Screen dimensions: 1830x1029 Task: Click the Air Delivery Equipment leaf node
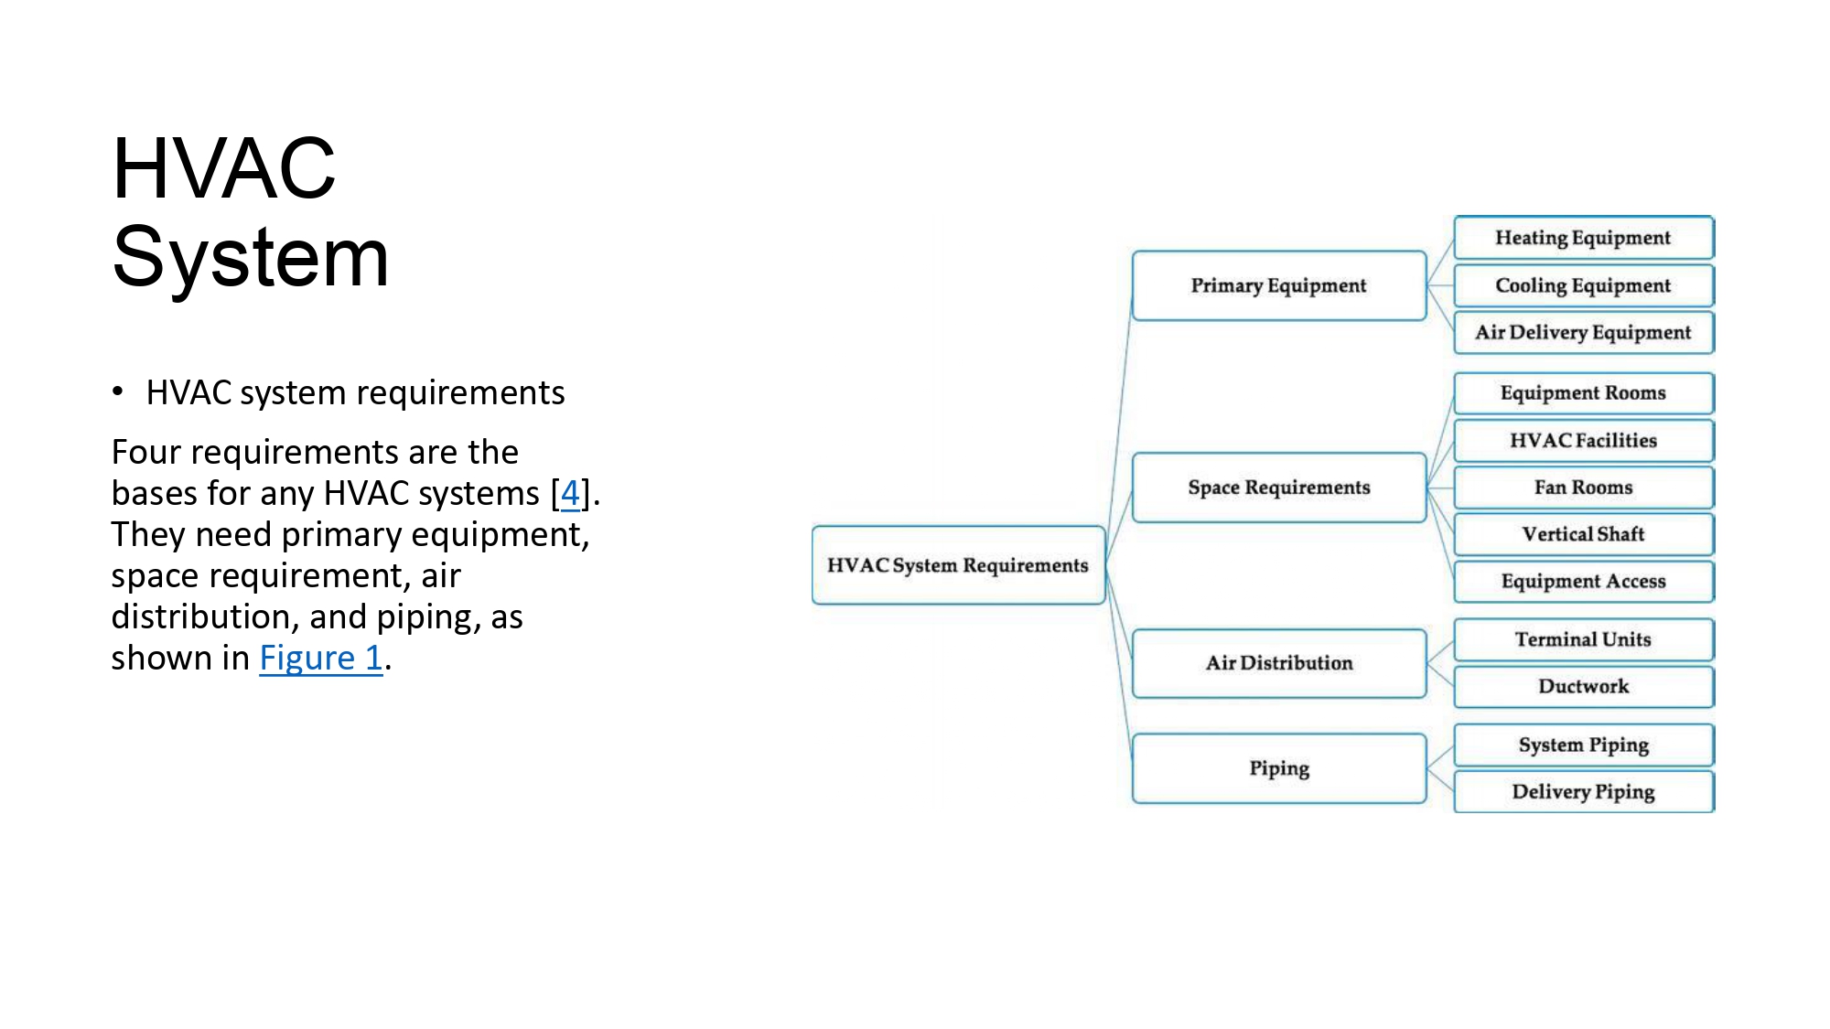1584,333
